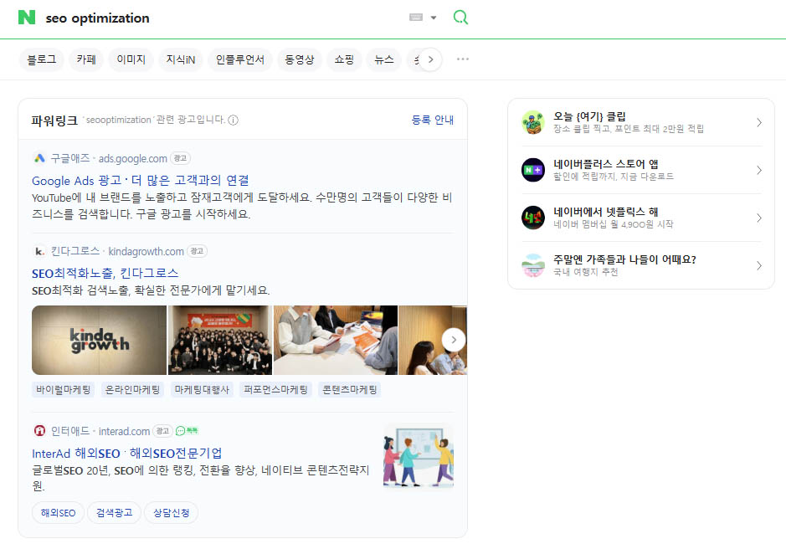This screenshot has height=549, width=786.
Task: Click the 마케팅대행사 tag
Action: 202,389
